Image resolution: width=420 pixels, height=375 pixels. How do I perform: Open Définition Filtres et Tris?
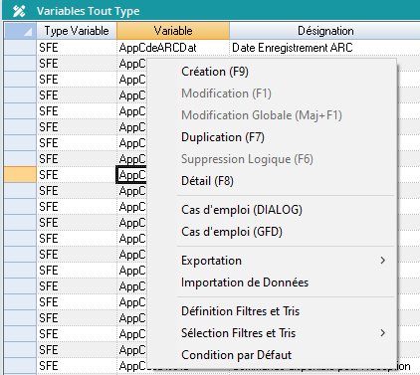(x=240, y=311)
